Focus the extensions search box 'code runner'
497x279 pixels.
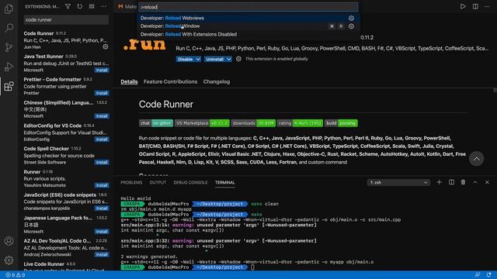(x=66, y=19)
